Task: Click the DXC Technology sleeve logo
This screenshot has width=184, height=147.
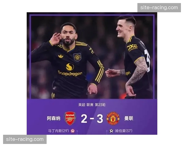Action: coord(132,47)
